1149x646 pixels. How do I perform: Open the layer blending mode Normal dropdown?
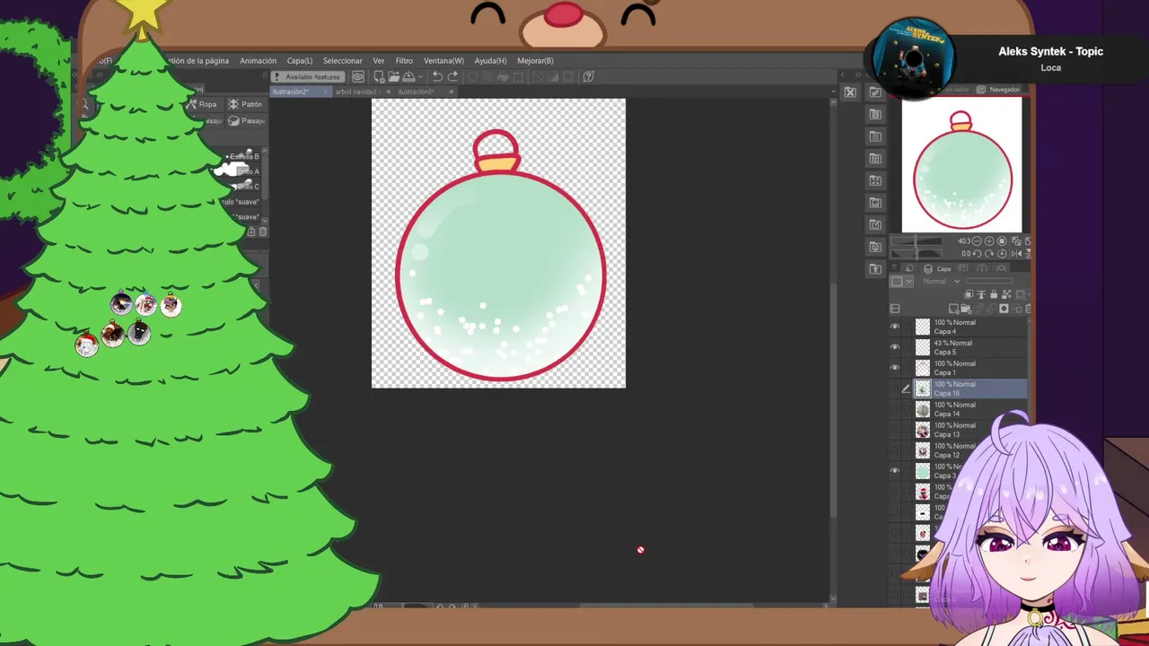point(942,281)
